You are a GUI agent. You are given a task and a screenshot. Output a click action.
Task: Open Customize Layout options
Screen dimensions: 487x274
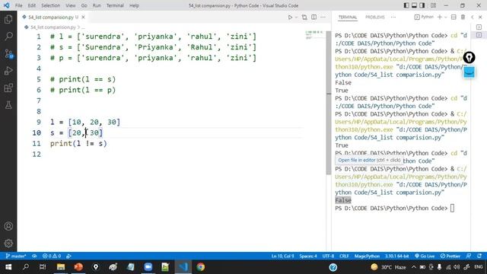433,5
